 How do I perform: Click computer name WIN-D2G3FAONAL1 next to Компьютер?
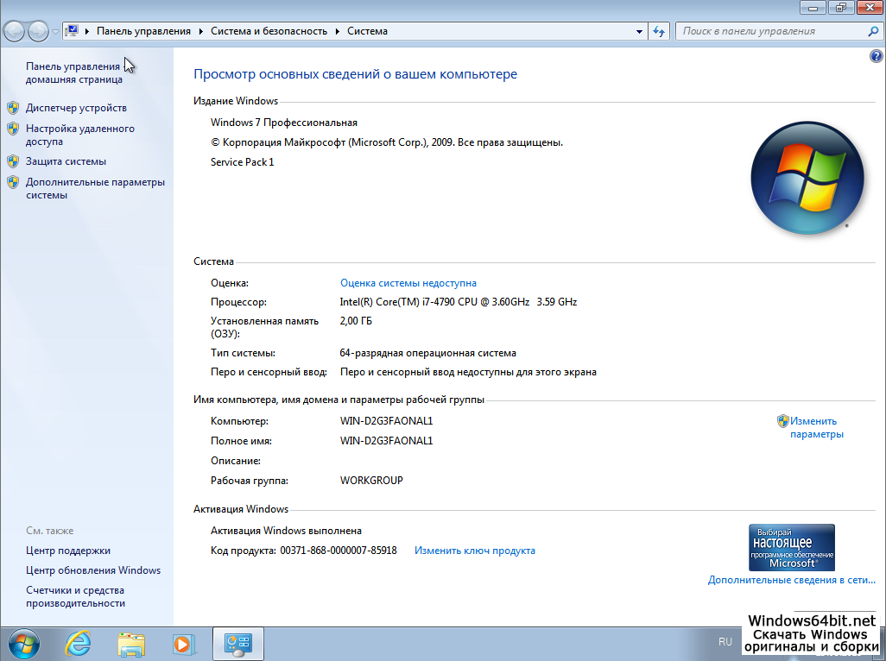(x=386, y=421)
